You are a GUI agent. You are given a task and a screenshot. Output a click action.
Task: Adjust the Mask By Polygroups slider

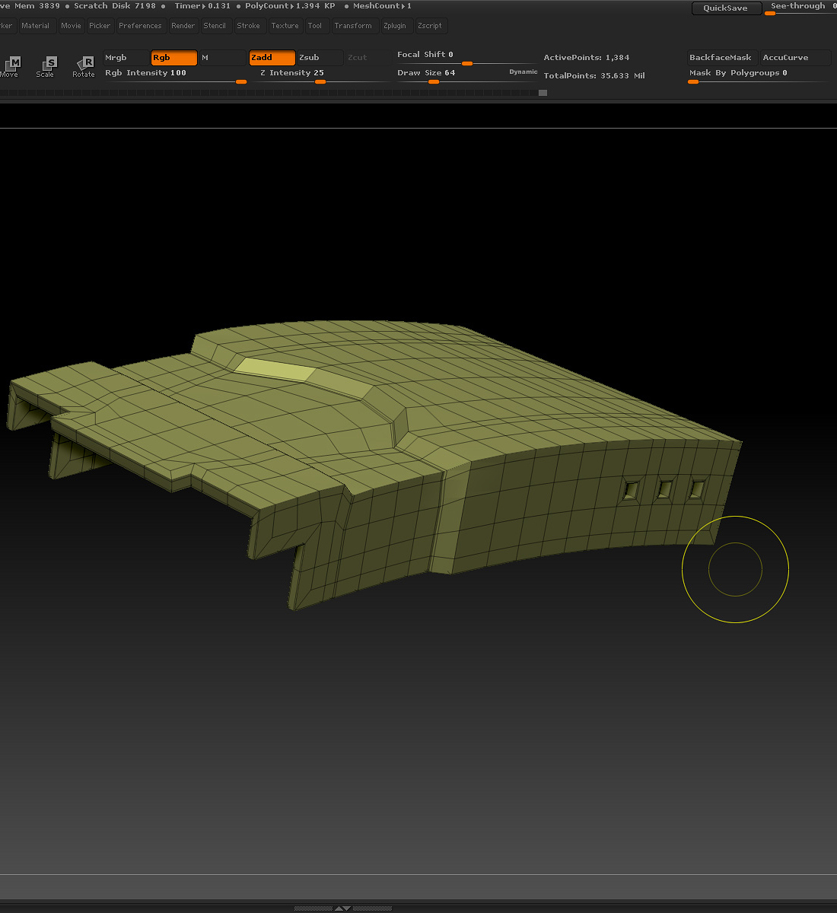point(758,75)
